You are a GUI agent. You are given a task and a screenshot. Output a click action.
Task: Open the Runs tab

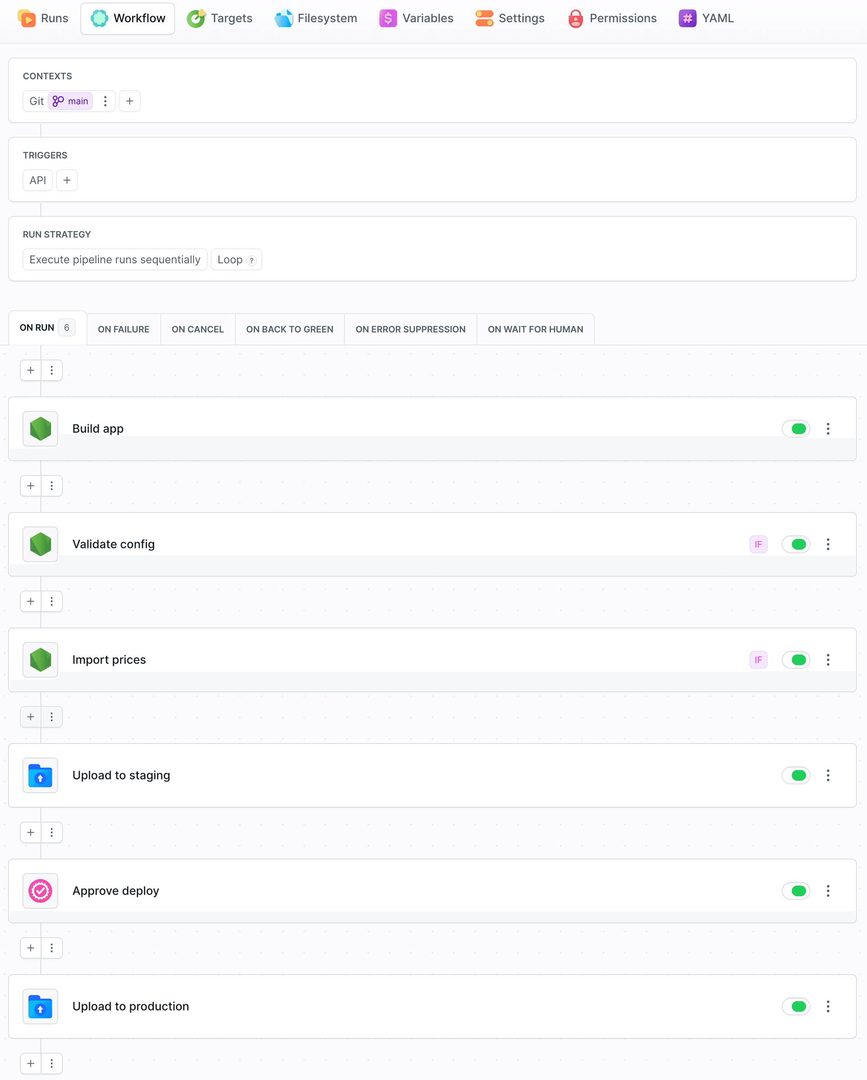tap(43, 19)
